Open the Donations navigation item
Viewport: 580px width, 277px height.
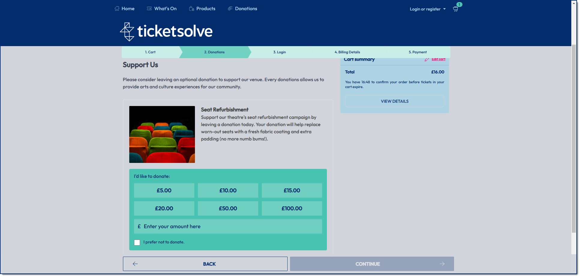click(x=242, y=9)
